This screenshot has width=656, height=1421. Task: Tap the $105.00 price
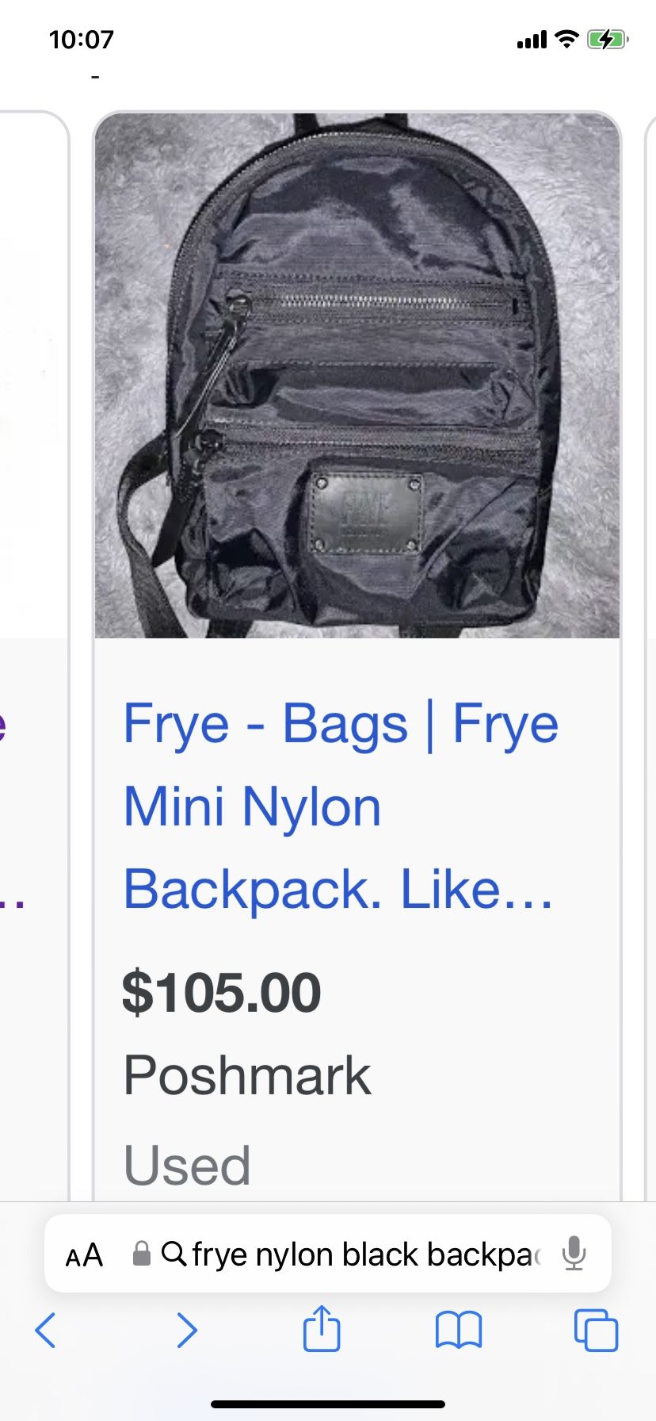coord(221,992)
